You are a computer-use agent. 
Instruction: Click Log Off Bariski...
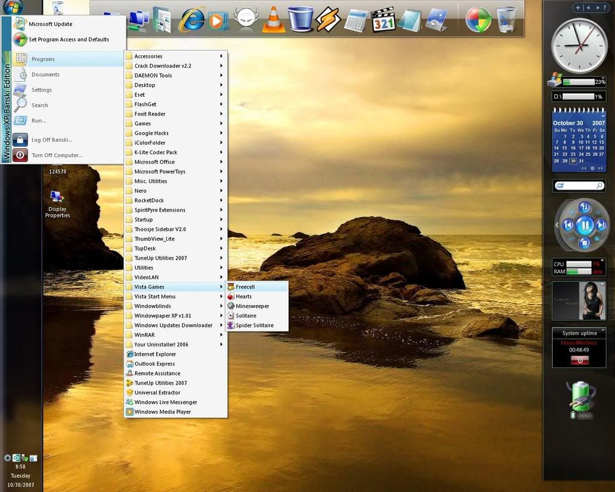(67, 140)
